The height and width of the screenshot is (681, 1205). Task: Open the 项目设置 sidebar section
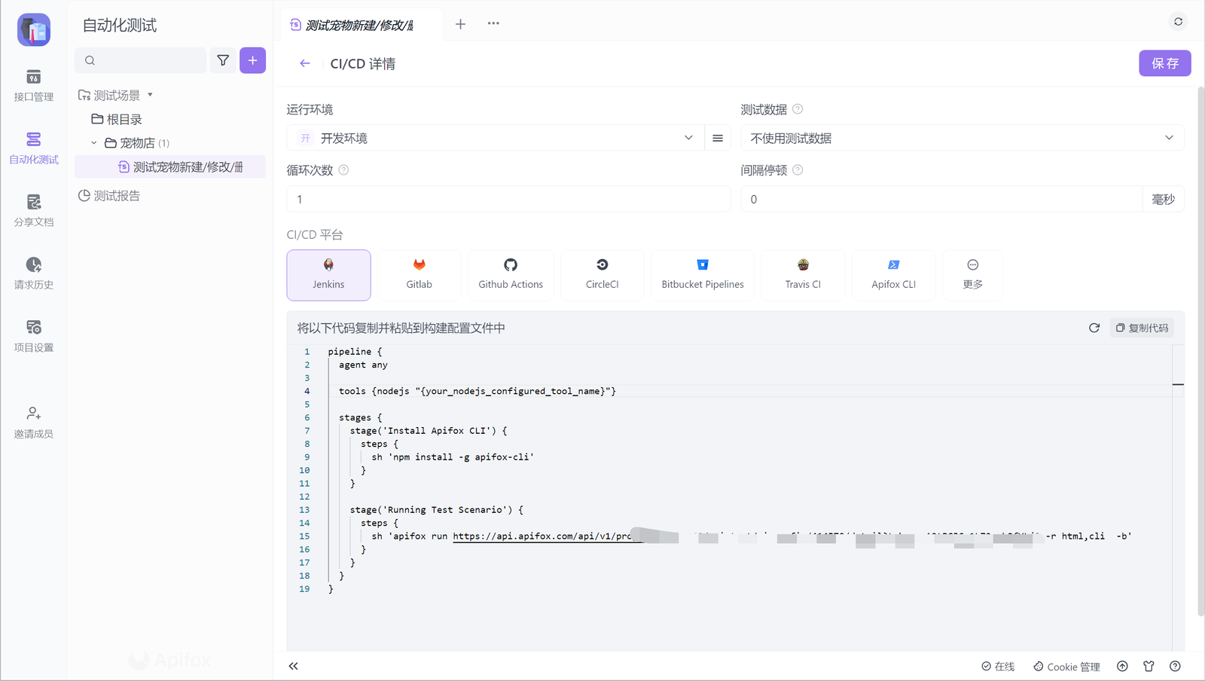point(33,336)
